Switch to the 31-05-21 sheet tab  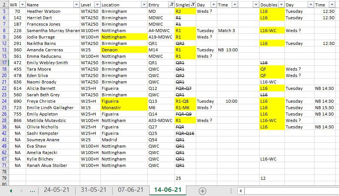[x=94, y=190]
